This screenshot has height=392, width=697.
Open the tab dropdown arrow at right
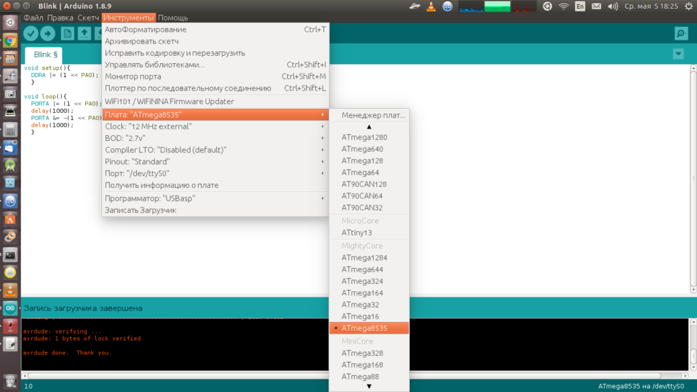point(677,54)
